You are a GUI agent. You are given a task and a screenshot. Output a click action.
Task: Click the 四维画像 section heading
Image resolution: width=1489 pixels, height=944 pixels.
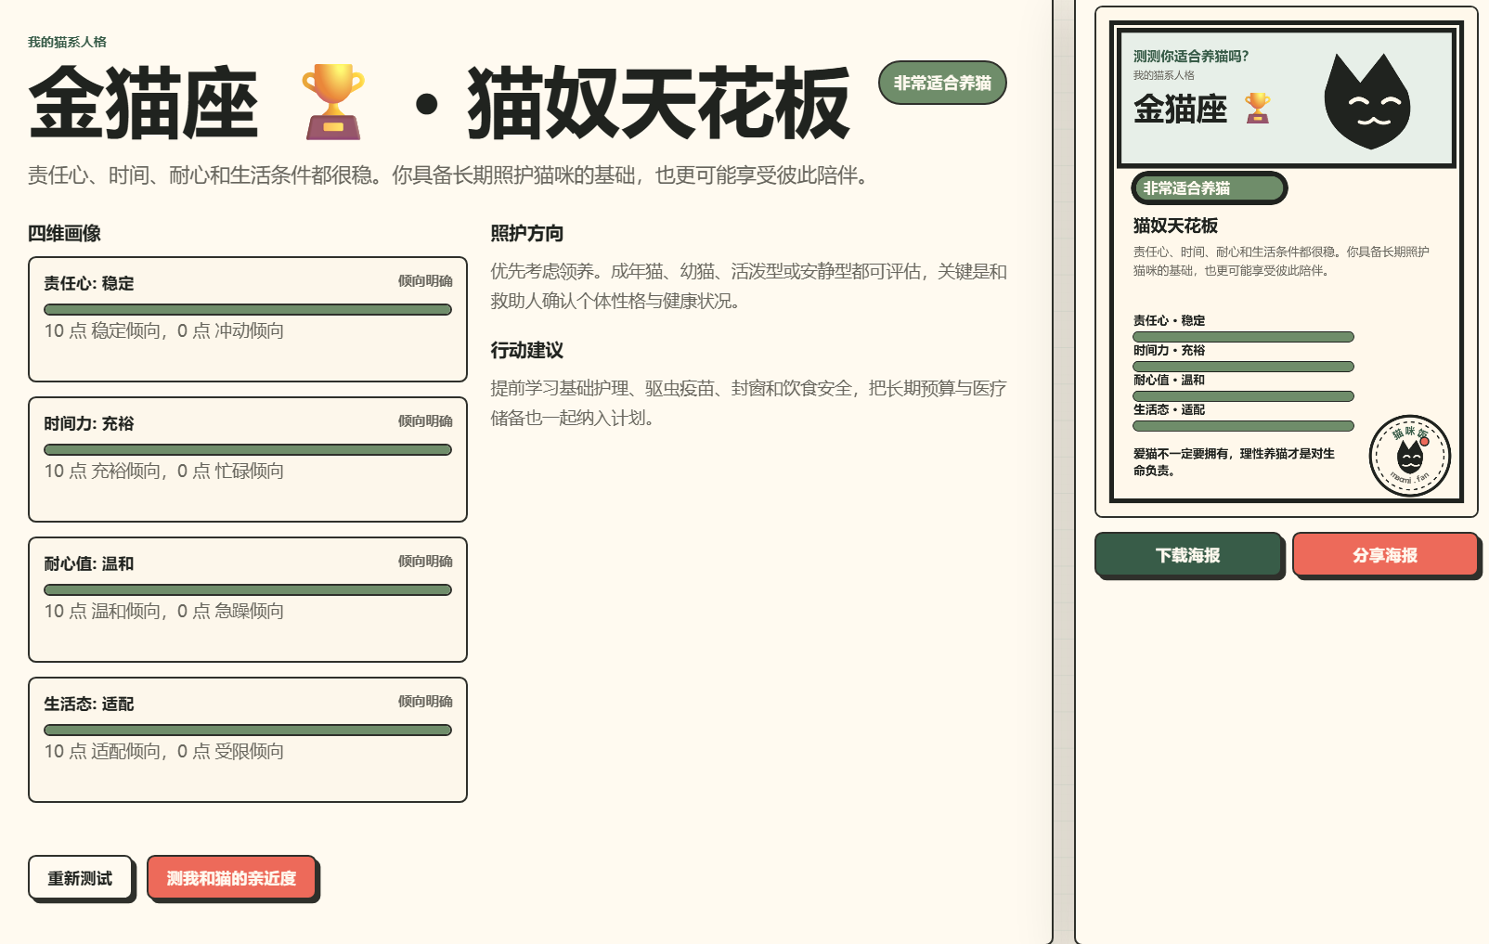click(x=64, y=234)
